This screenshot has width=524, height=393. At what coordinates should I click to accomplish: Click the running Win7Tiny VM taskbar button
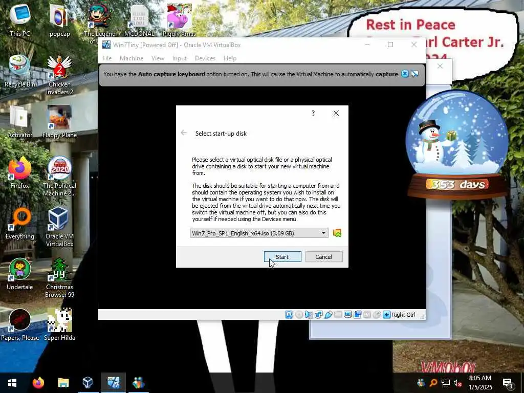(113, 383)
